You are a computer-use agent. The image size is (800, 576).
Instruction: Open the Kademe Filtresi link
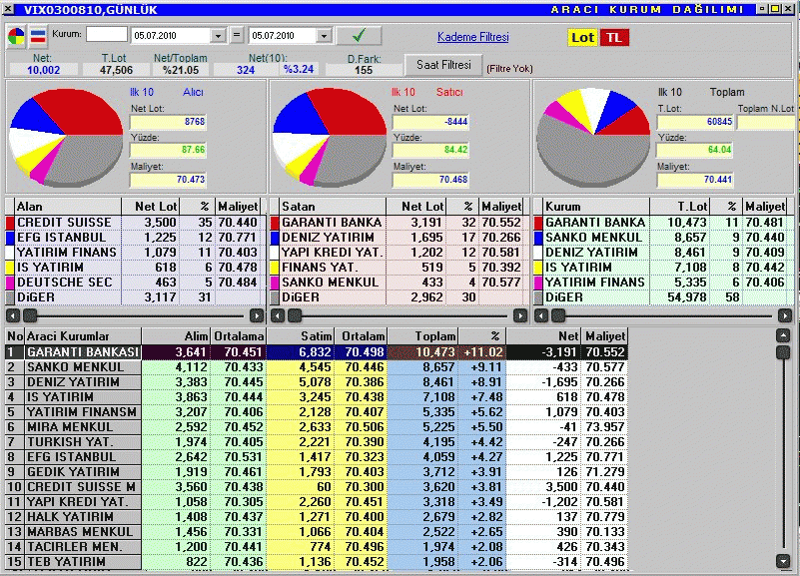point(472,37)
